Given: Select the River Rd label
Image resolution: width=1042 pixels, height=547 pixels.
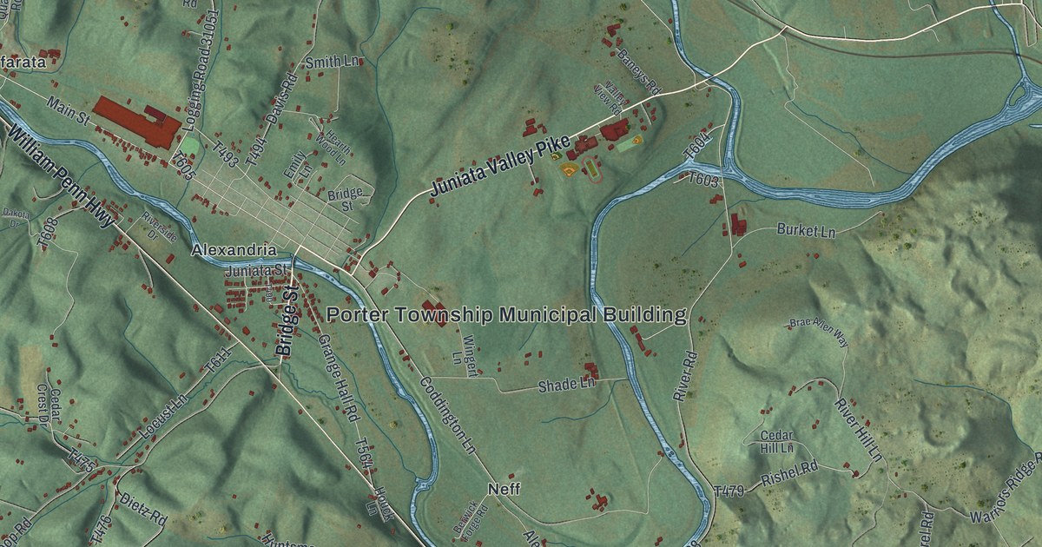Looking at the screenshot, I should point(685,375).
